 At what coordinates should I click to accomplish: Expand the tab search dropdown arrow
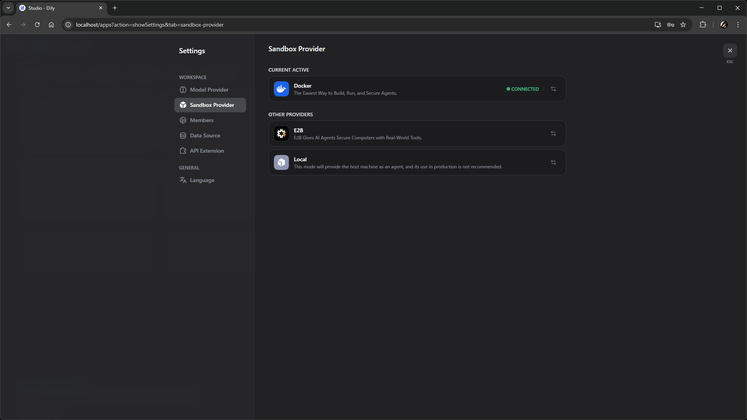[x=8, y=8]
